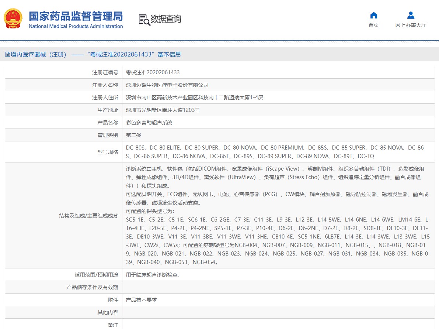439x329 pixels.
Task: Click the 产品名称 label
Action: point(108,123)
